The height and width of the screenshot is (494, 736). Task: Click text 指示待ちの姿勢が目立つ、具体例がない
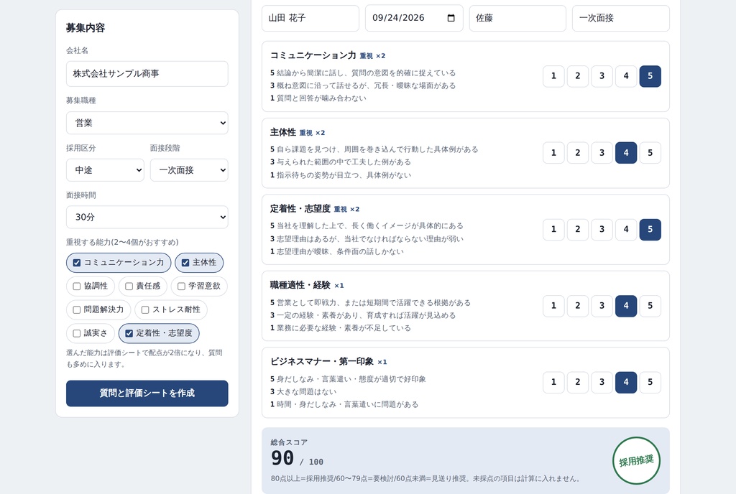[x=344, y=174]
